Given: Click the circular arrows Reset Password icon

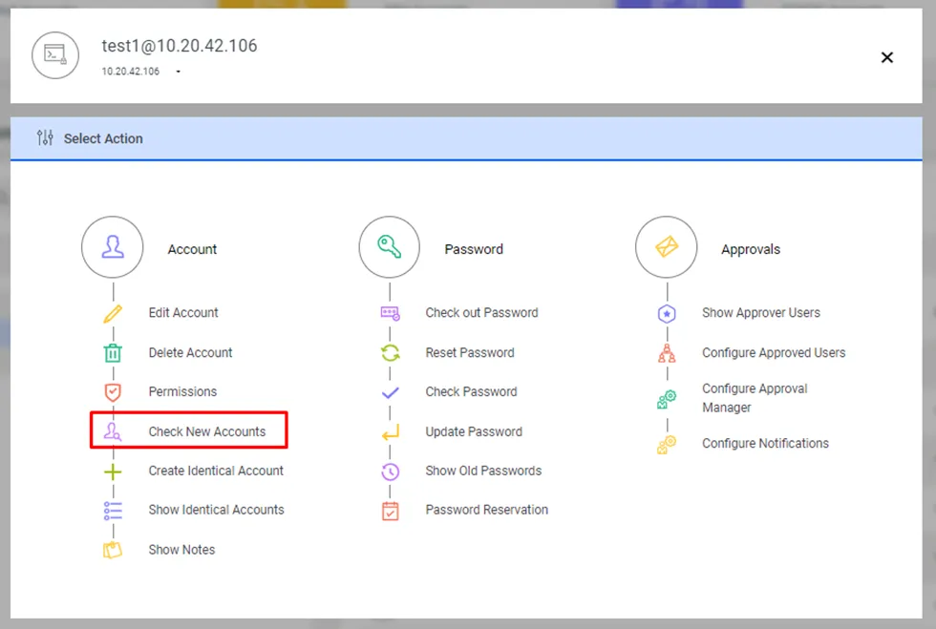Looking at the screenshot, I should coord(390,353).
